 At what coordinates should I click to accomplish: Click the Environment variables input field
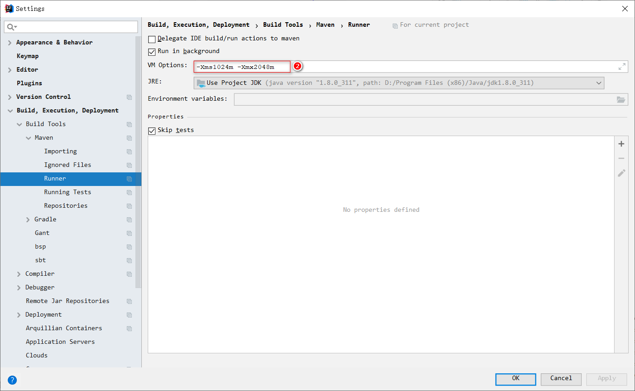[431, 99]
